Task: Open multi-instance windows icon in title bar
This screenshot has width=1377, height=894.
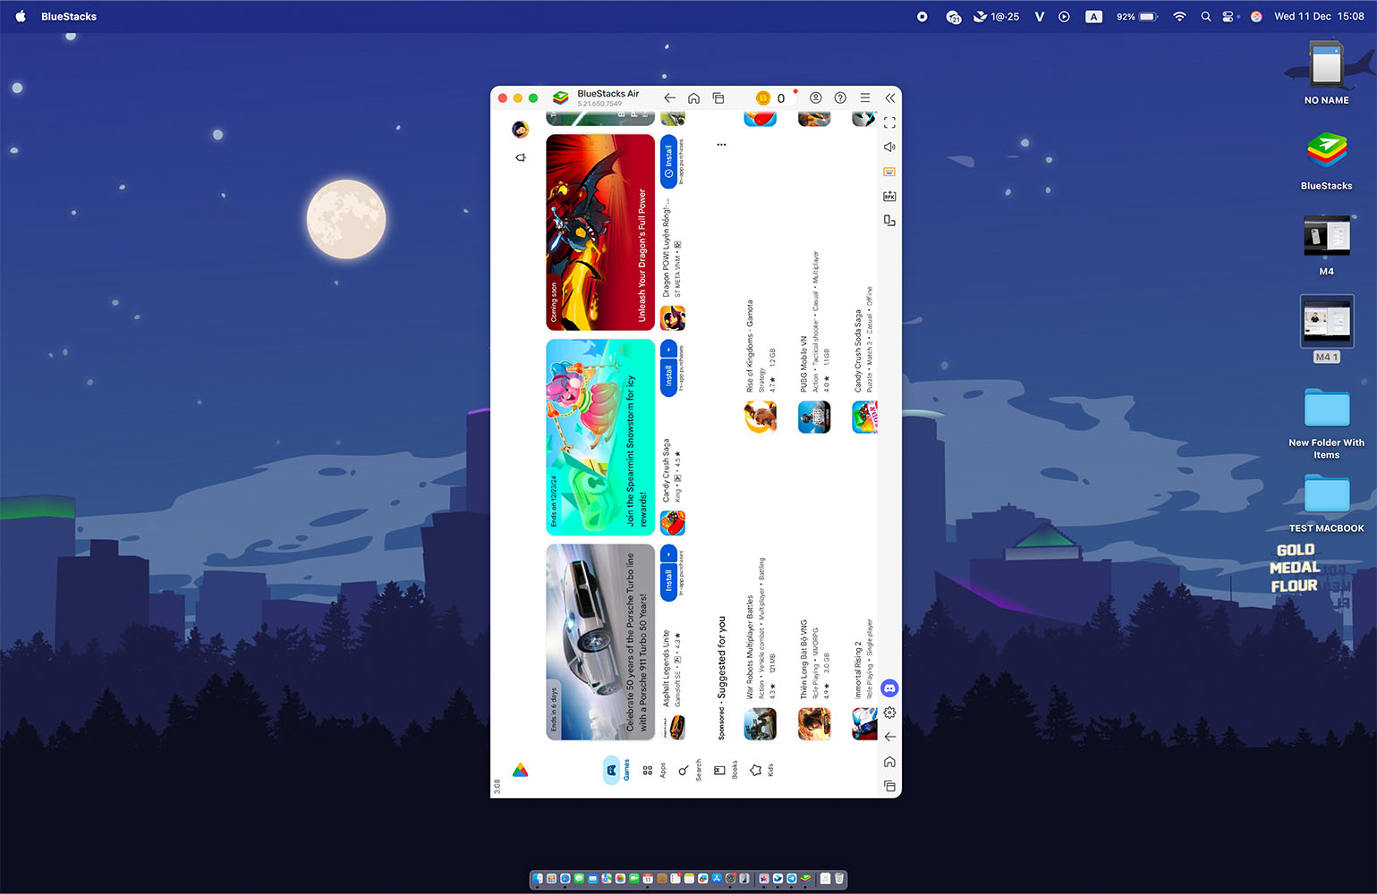Action: point(718,97)
